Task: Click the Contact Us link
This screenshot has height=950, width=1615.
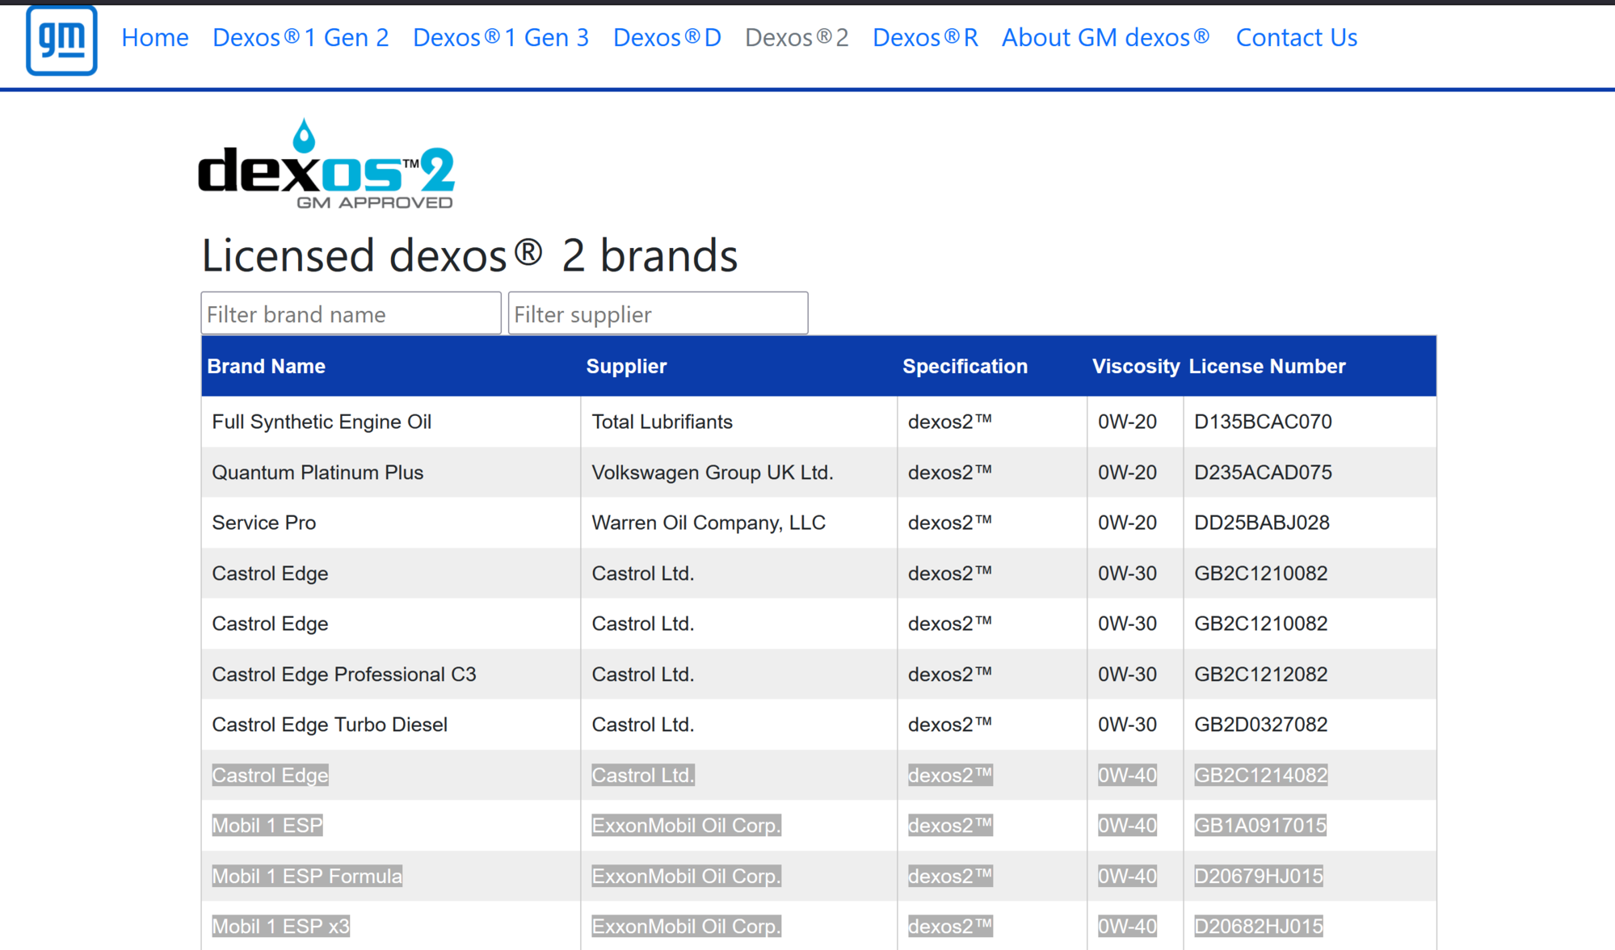Action: [x=1296, y=37]
